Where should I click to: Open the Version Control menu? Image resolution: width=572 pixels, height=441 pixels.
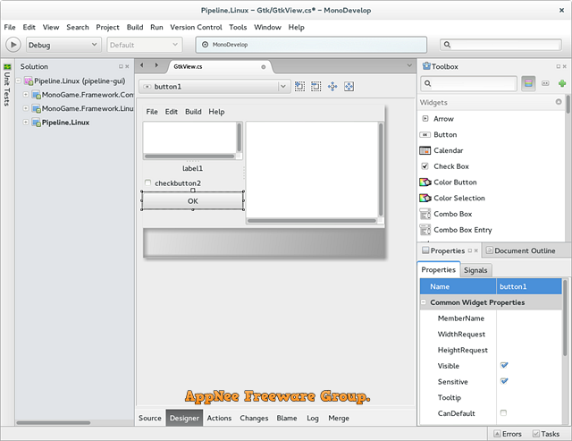pos(196,27)
